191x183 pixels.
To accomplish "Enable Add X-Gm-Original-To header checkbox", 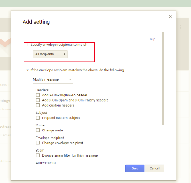I will 38,95.
